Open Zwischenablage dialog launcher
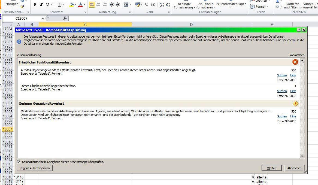The height and width of the screenshot is (185, 318). (x=28, y=12)
